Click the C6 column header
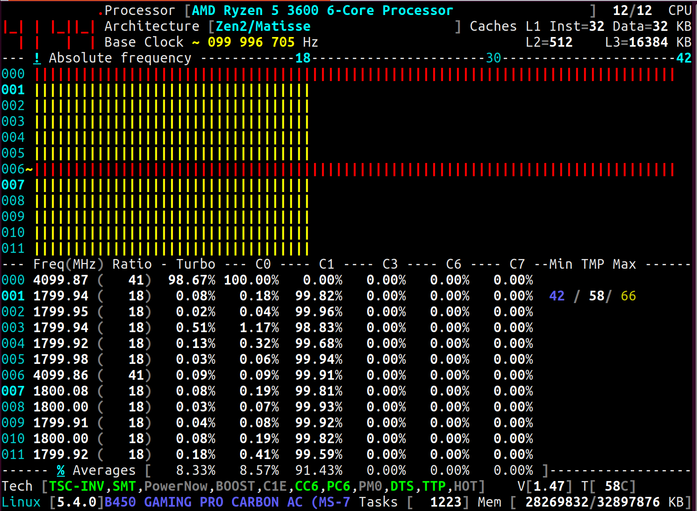This screenshot has width=697, height=511. click(x=453, y=264)
